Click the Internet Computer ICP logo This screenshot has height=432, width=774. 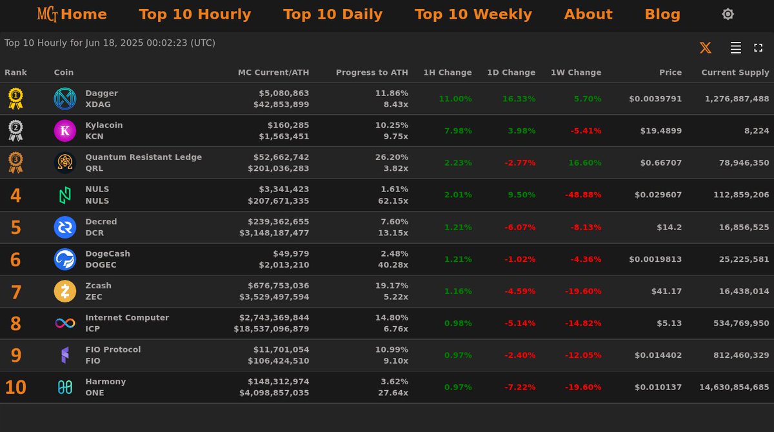coord(65,323)
